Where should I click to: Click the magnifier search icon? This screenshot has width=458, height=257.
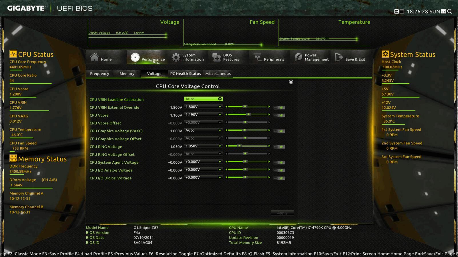(x=449, y=11)
